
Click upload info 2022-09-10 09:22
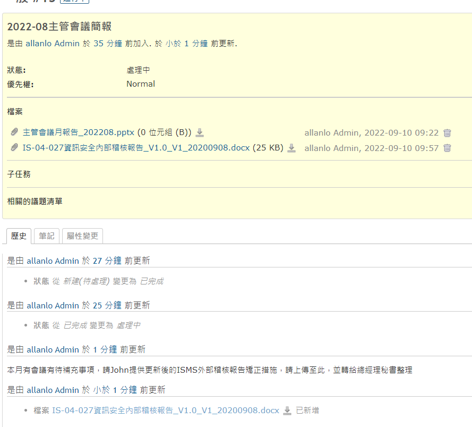click(372, 133)
